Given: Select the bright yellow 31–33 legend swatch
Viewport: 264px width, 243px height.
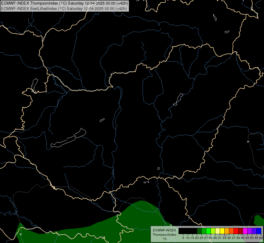Looking at the screenshot, I should click(222, 231).
